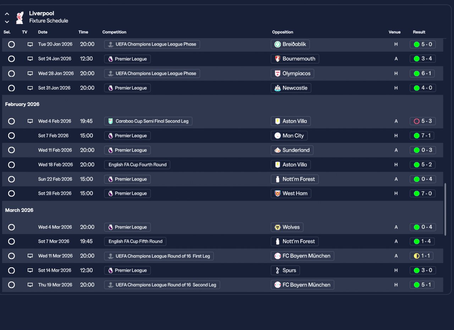The height and width of the screenshot is (330, 454).
Task: Click the Sel. column header
Action: click(7, 32)
